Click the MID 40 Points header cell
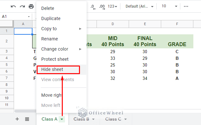 pyautogui.click(x=113, y=41)
